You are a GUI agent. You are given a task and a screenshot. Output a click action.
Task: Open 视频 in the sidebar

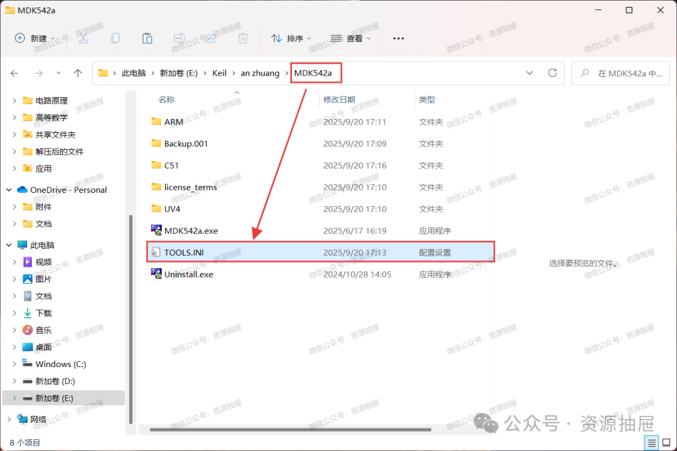pyautogui.click(x=43, y=262)
